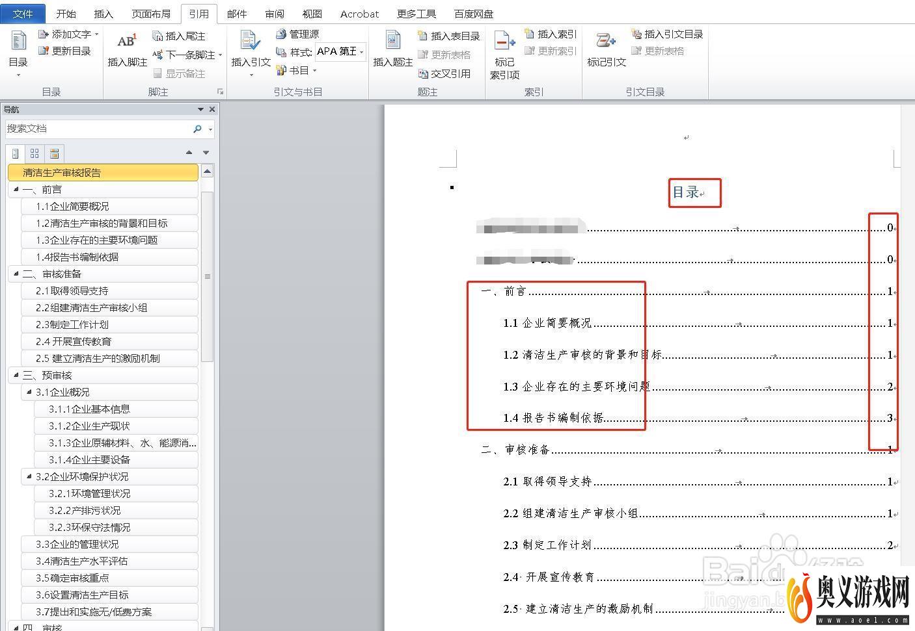Open search options dropdown beside magnifier
Viewport: 915px width, 631px height.
[210, 129]
